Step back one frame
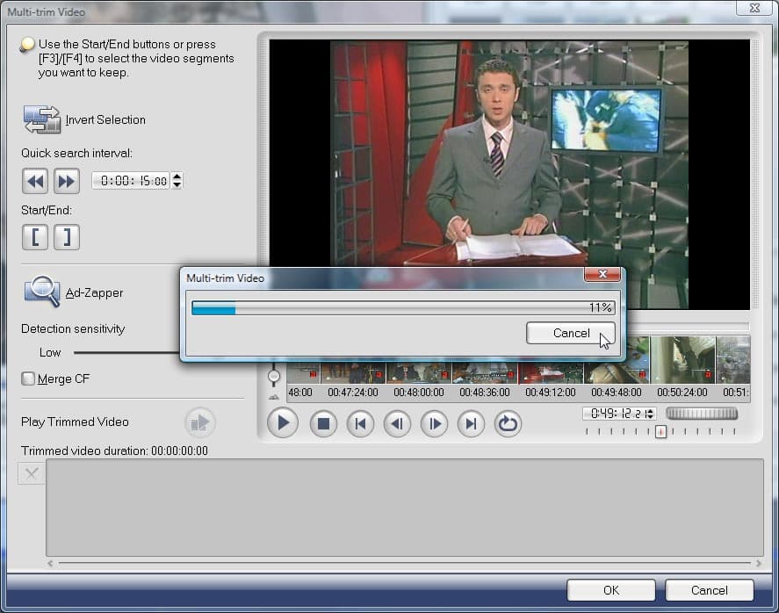Viewport: 779px width, 613px height. [397, 423]
